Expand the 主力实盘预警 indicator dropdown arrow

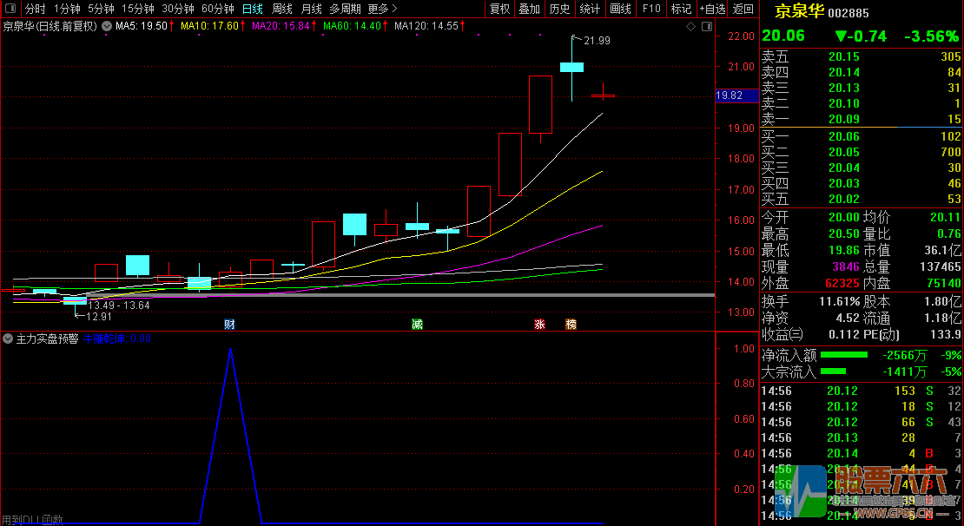tap(8, 339)
